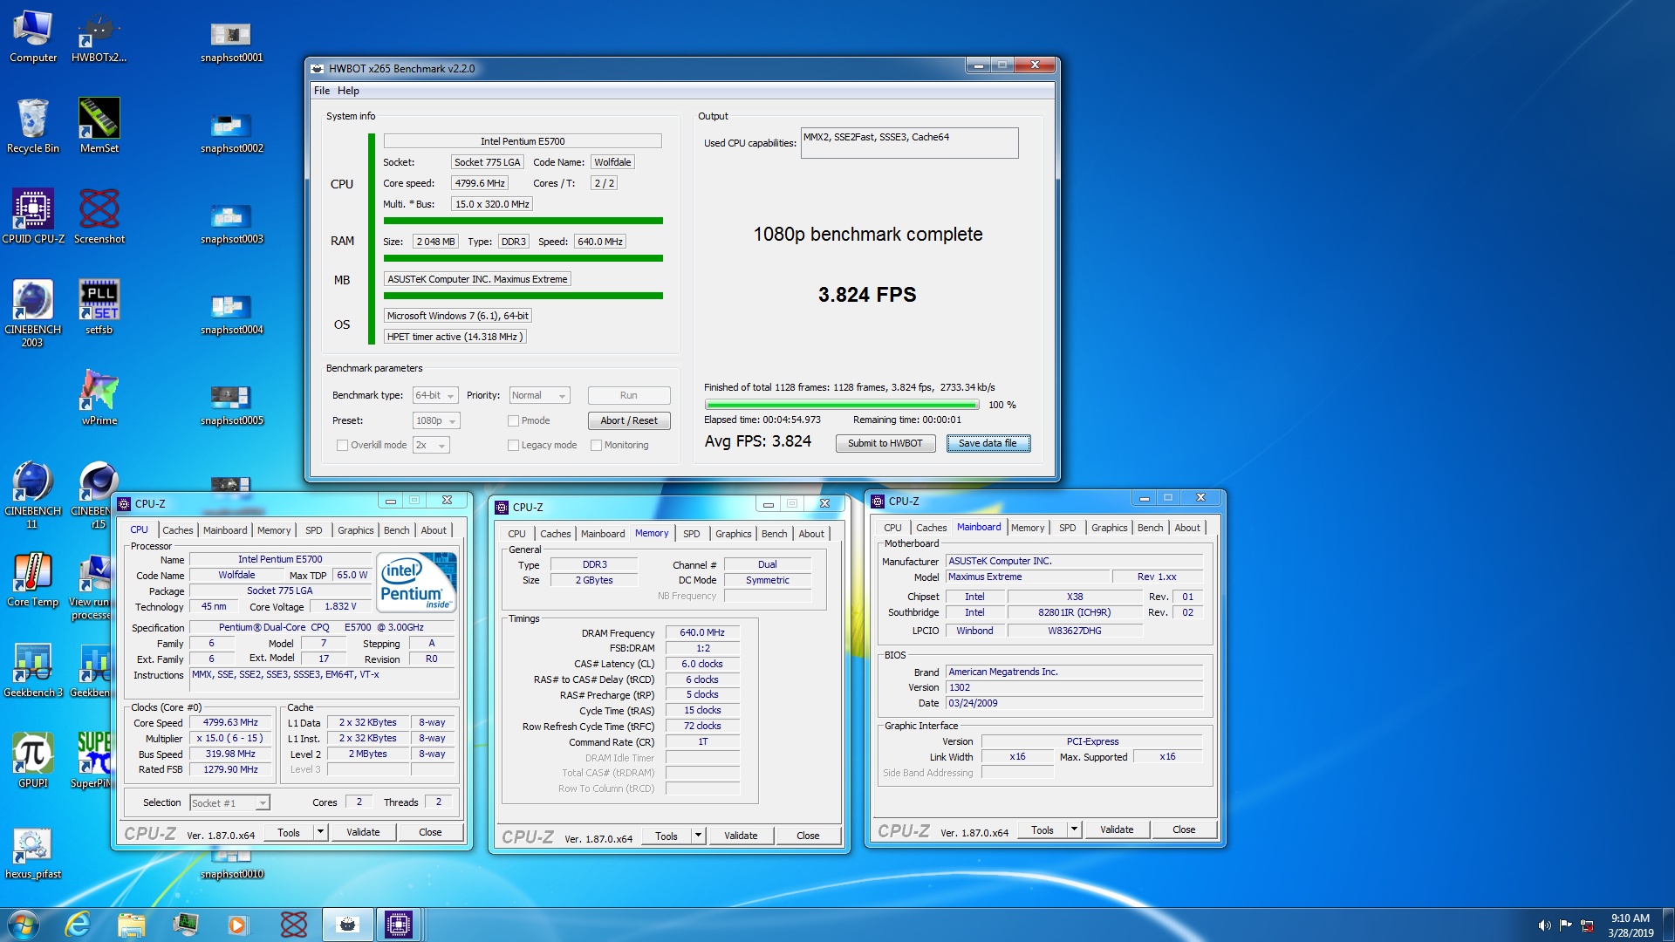
Task: Expand Tools arrow in Mainboard tab CPU-Z window
Action: [1074, 829]
